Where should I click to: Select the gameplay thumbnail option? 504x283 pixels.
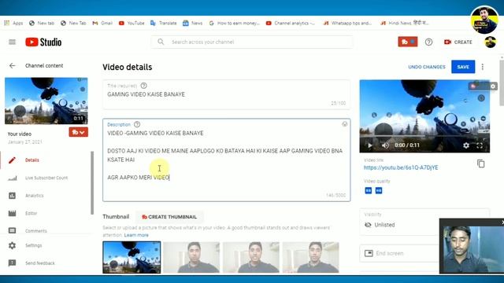[x=132, y=257]
